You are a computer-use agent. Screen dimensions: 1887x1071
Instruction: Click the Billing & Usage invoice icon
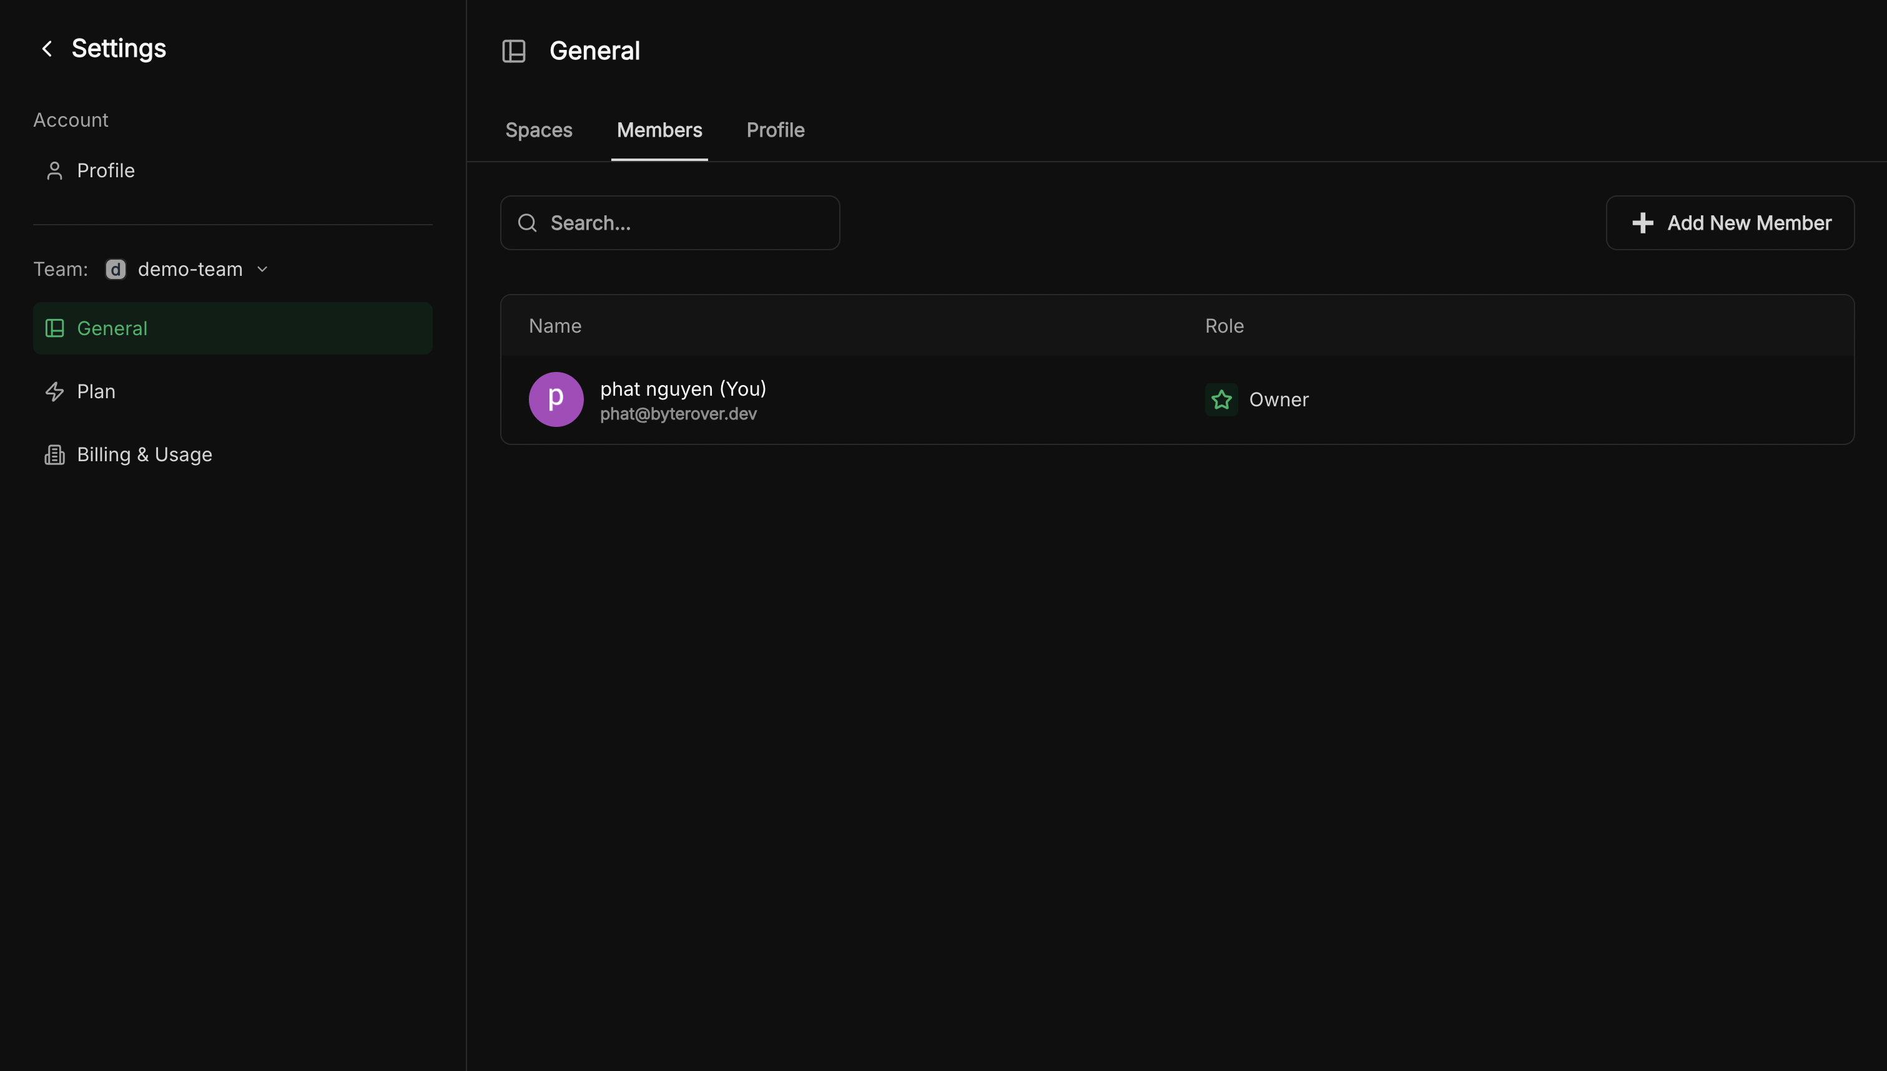tap(55, 454)
